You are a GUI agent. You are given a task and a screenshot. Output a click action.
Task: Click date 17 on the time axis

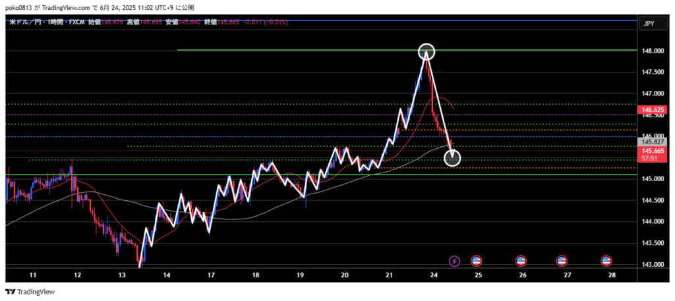click(x=211, y=274)
